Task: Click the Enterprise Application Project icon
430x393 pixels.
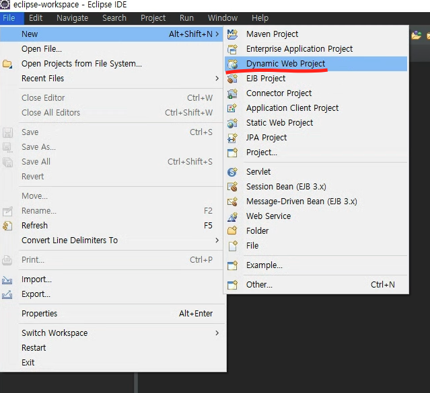Action: (x=232, y=49)
